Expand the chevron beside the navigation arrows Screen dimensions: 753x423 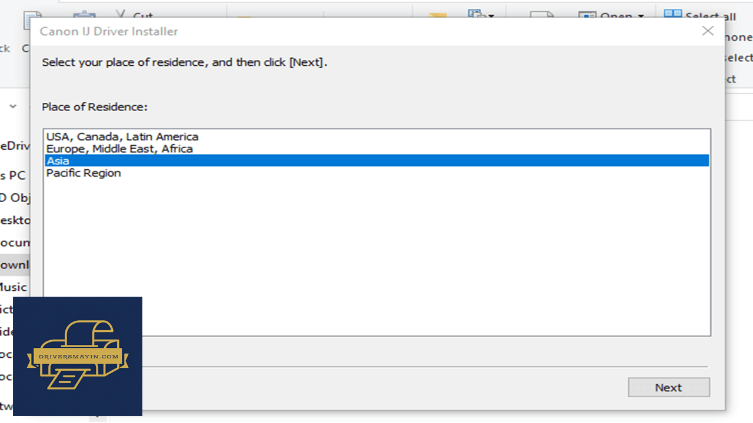(13, 107)
